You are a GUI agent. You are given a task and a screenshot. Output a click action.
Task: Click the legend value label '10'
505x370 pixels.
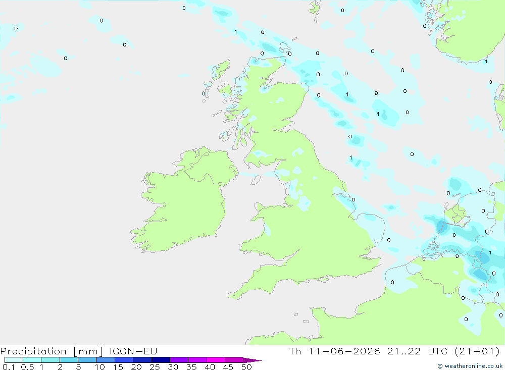[x=100, y=367]
